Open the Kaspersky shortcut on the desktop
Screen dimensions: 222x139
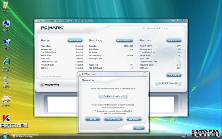(6, 118)
